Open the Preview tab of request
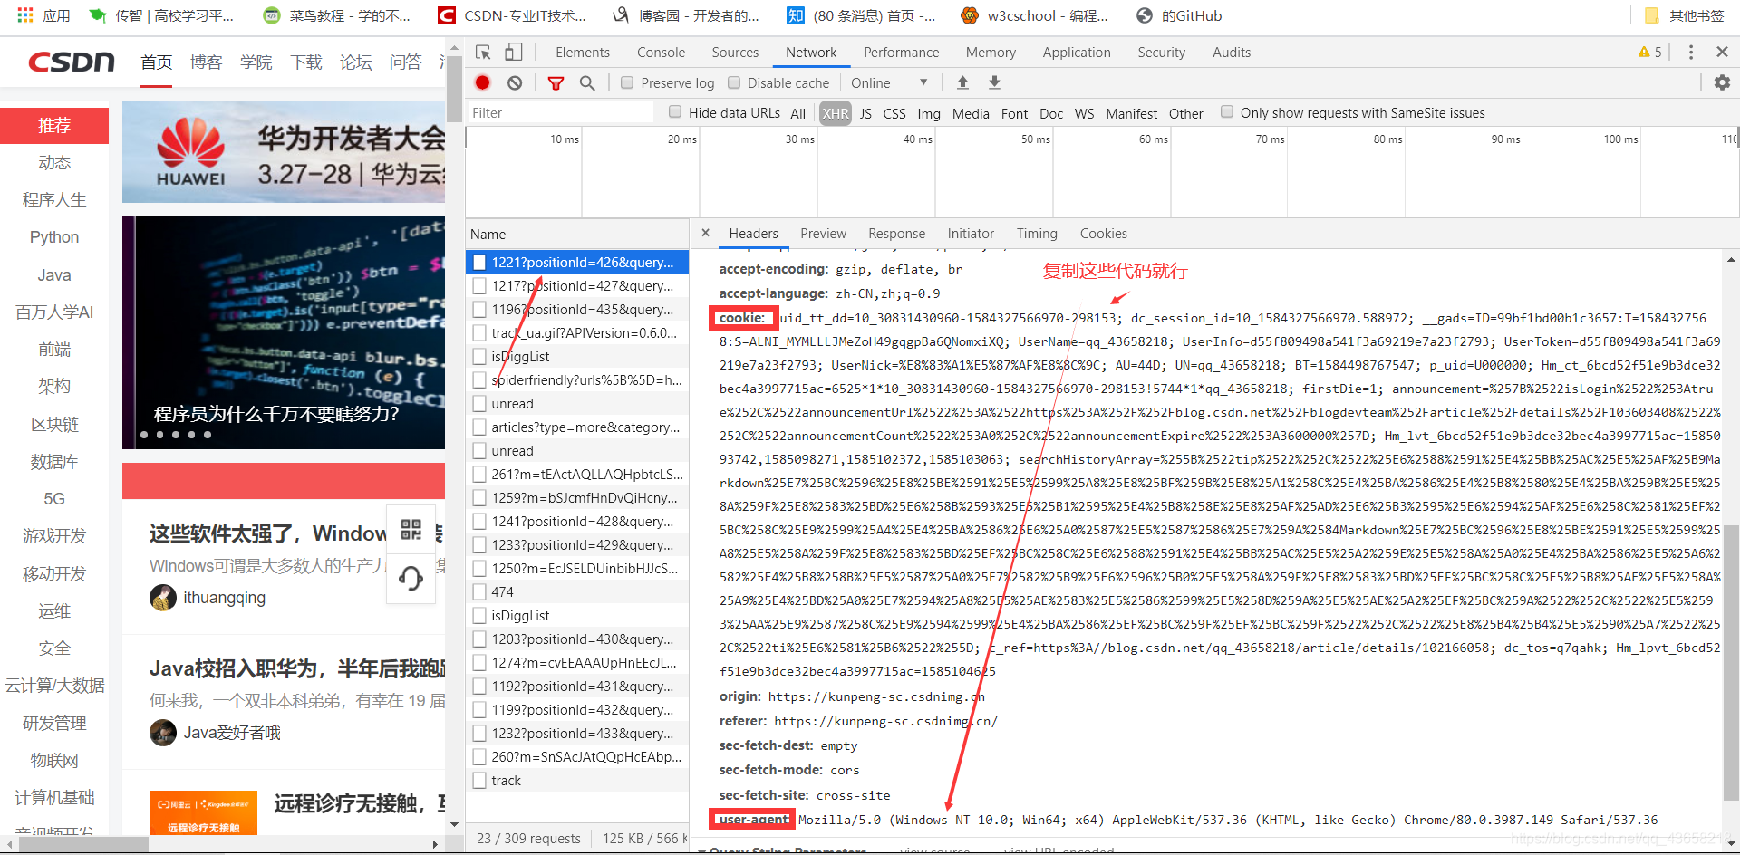Viewport: 1740px width, 855px height. [823, 234]
